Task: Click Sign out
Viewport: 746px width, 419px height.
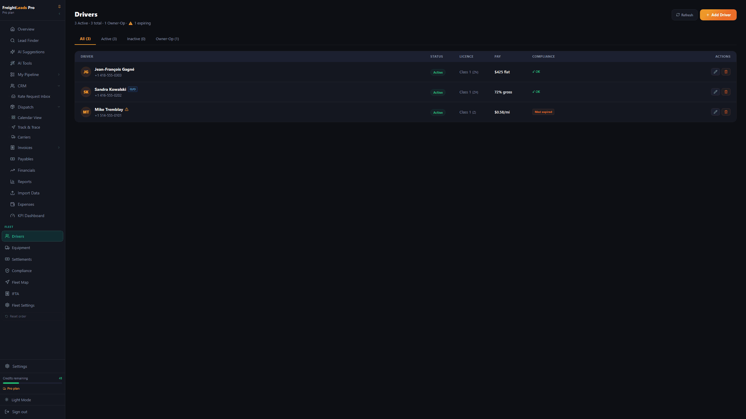Action: click(x=32, y=412)
